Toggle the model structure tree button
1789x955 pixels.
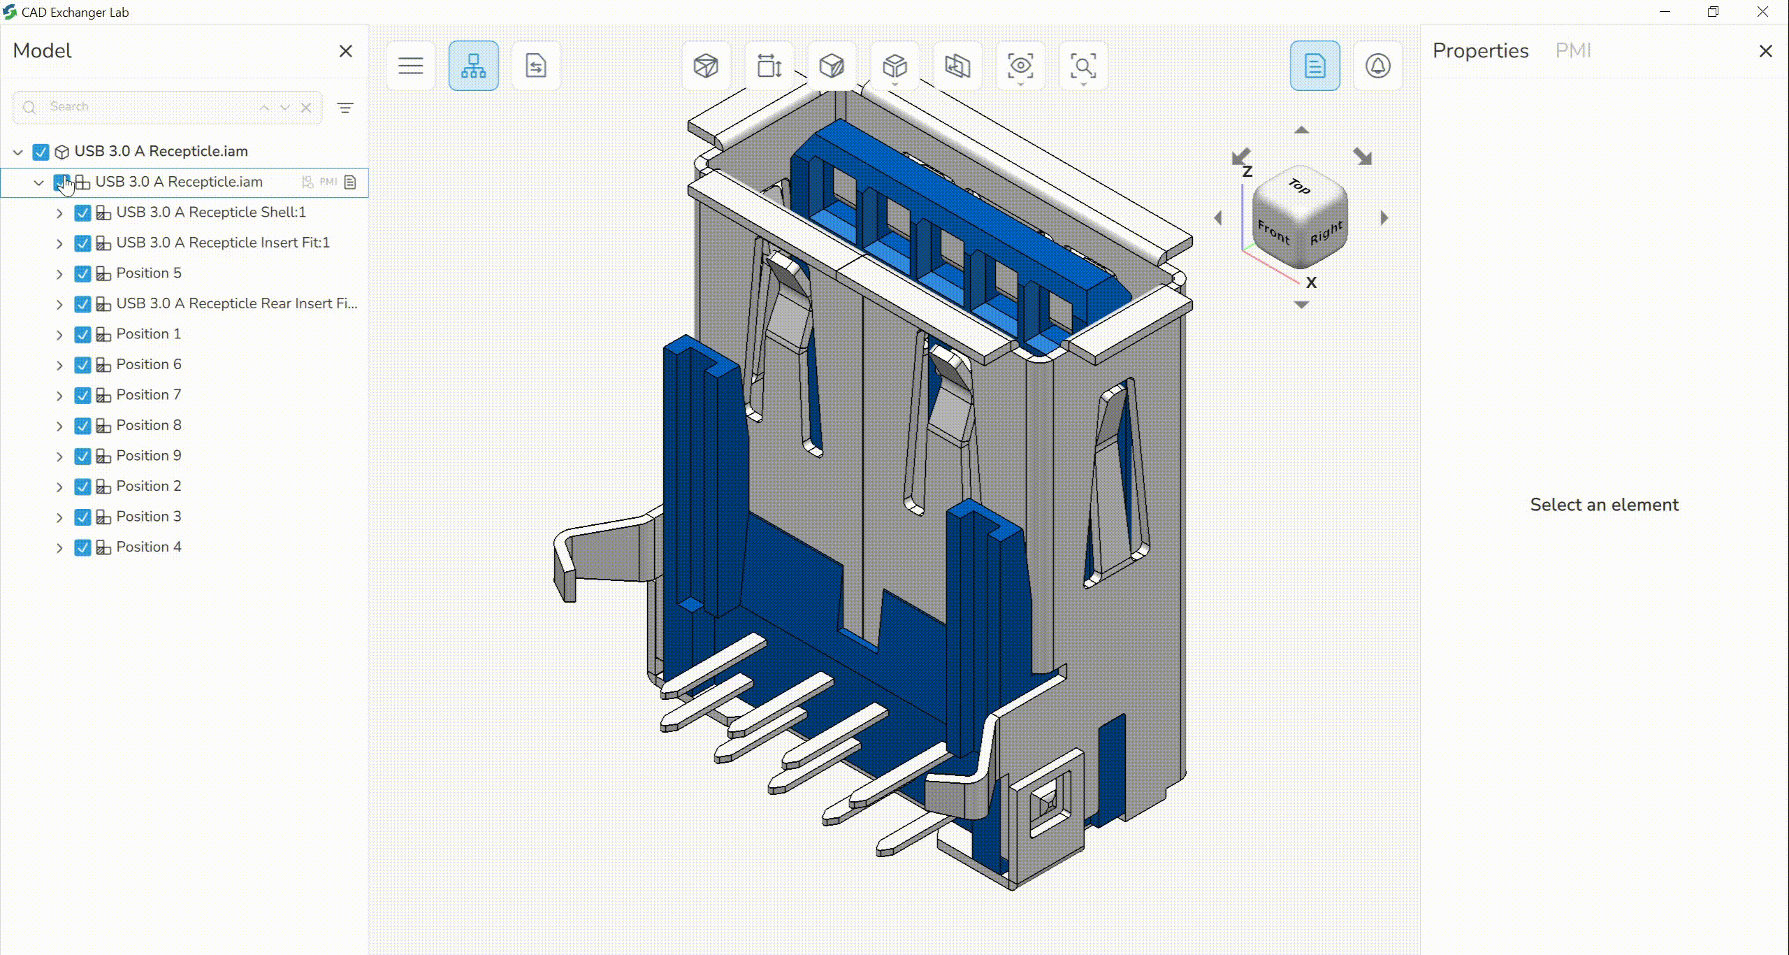(473, 66)
